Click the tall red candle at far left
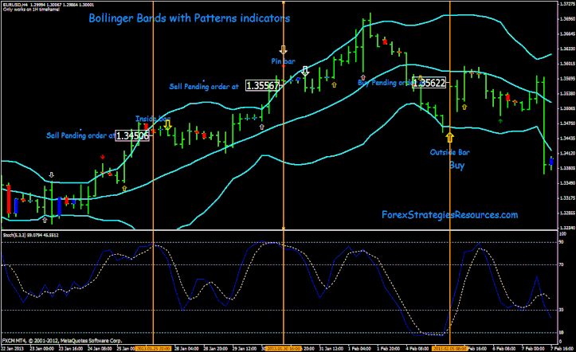 [x=9, y=199]
